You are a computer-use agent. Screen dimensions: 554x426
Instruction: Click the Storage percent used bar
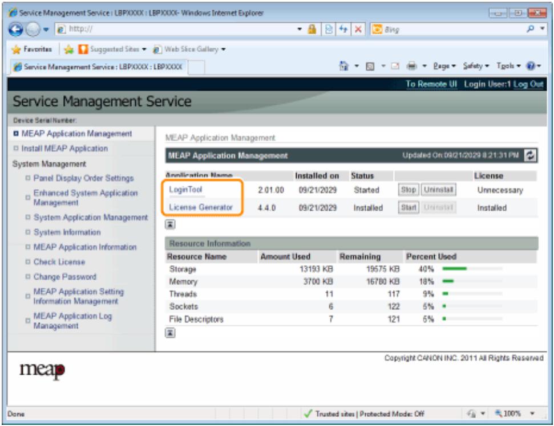(472, 269)
